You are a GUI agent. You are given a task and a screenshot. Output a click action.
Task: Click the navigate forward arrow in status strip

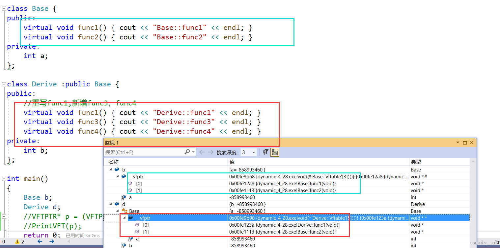click(x=52, y=241)
